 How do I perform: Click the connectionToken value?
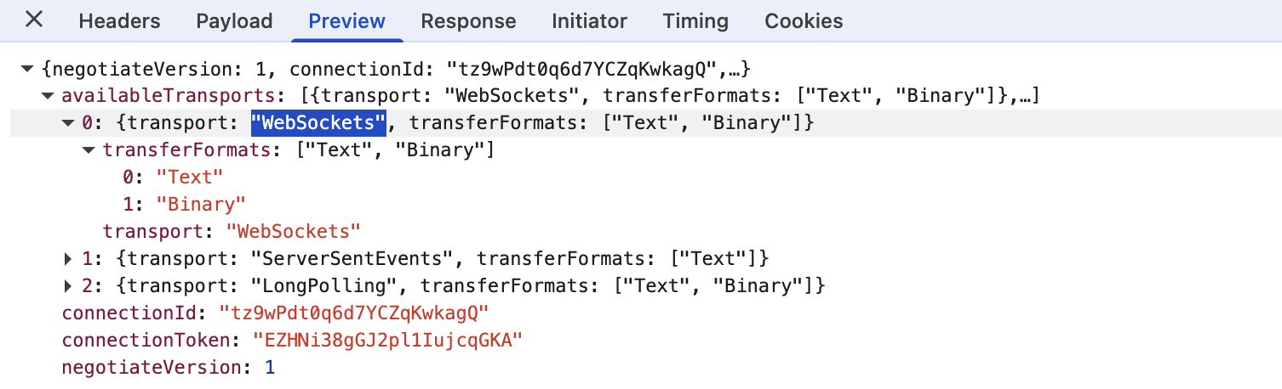[x=387, y=340]
